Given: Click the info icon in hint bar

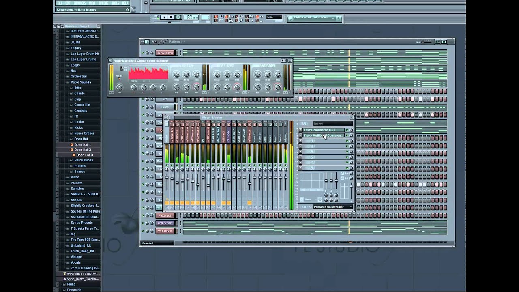Looking at the screenshot, I should (127, 9).
